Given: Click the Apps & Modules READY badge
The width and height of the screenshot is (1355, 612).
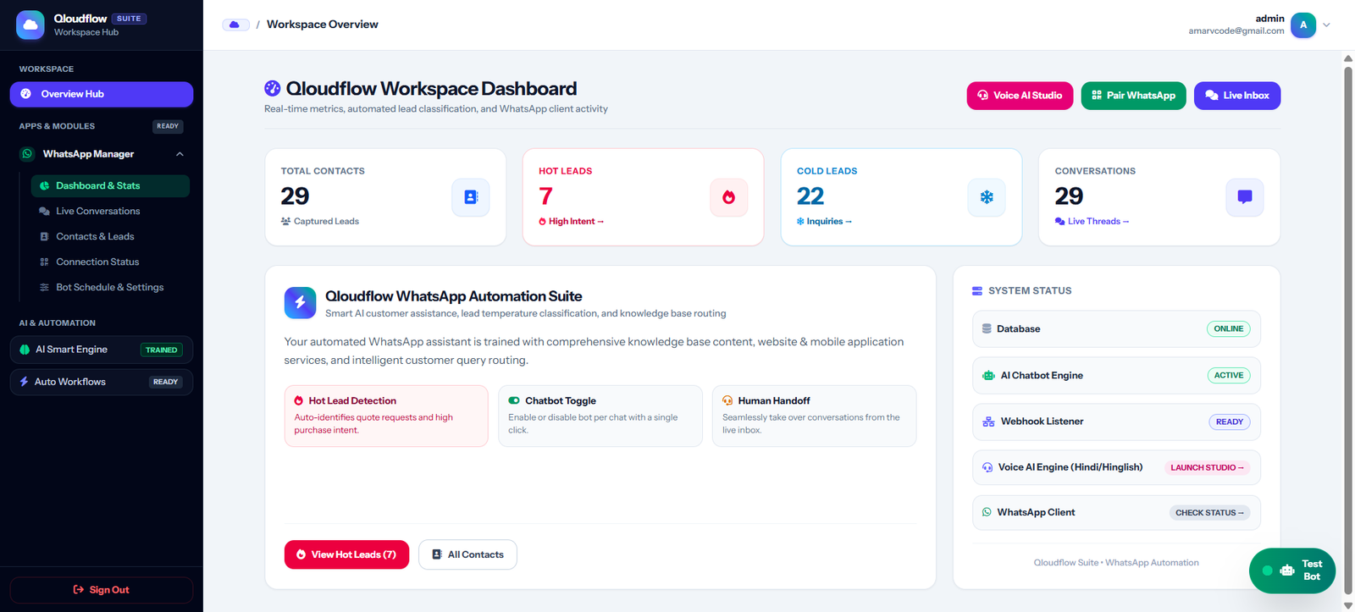Looking at the screenshot, I should 168,126.
